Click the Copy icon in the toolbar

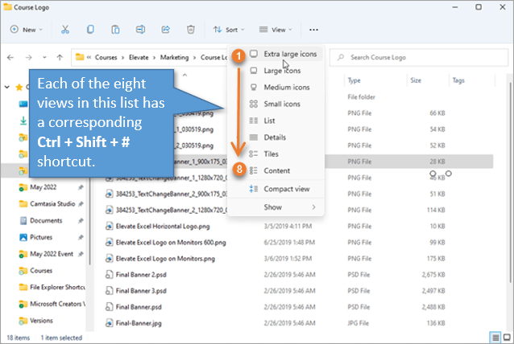pos(90,30)
